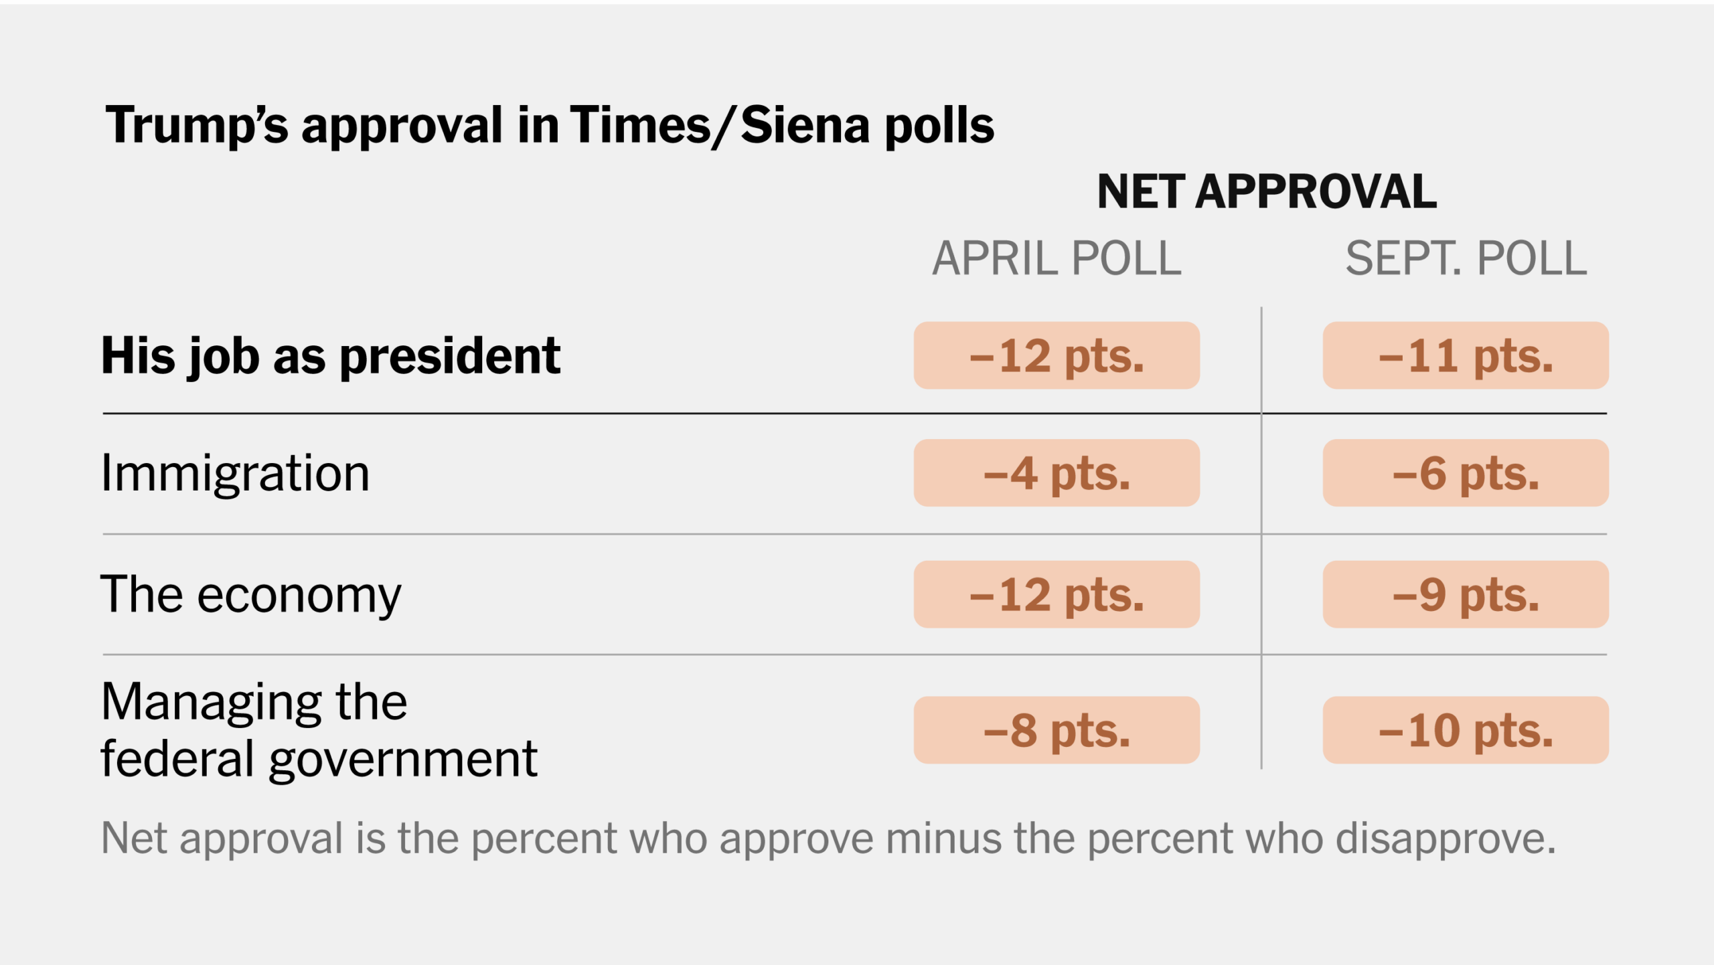Select April's −8 pts. federal government badge
Screen dimensions: 1714x965
pyautogui.click(x=1057, y=730)
